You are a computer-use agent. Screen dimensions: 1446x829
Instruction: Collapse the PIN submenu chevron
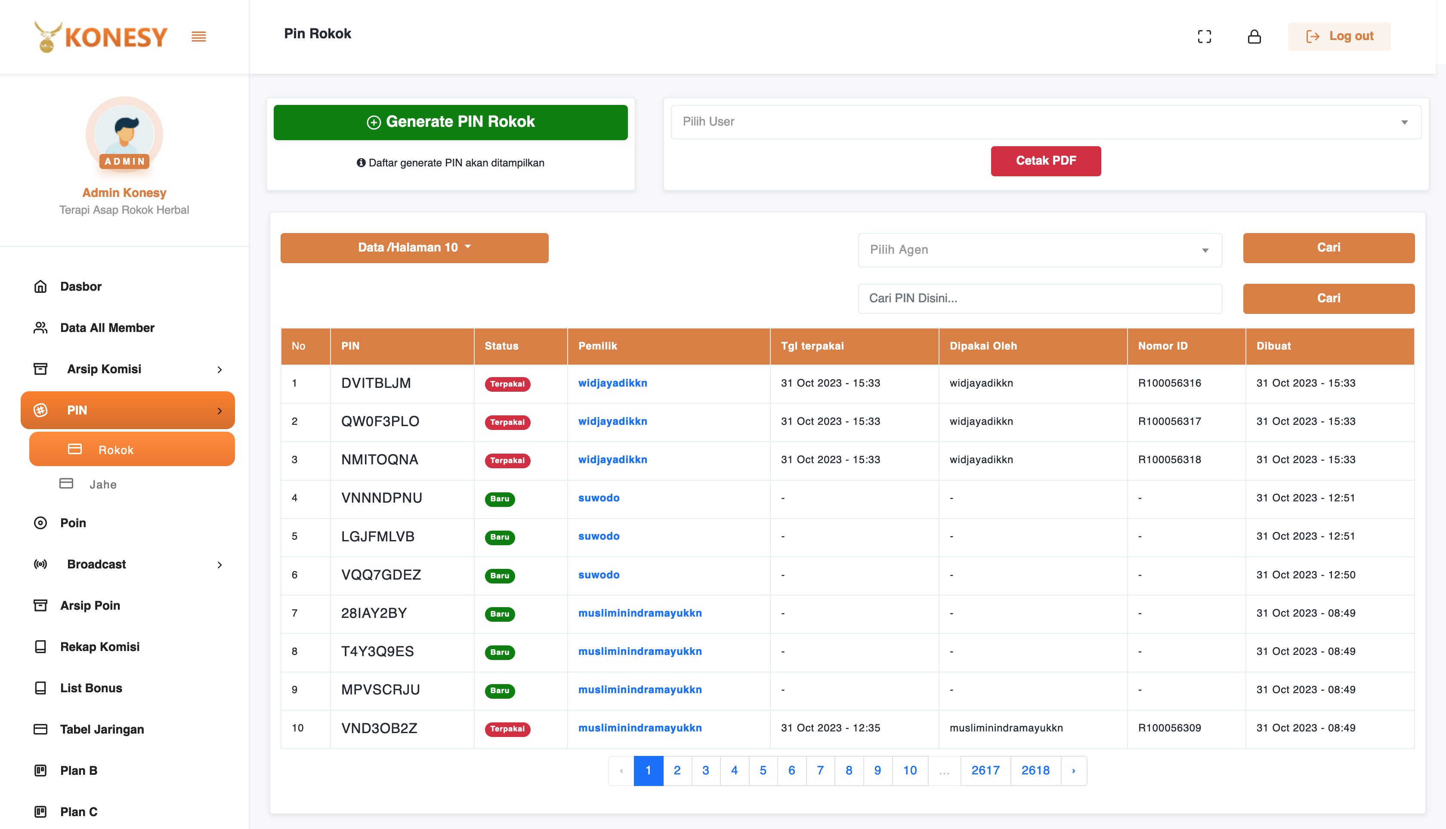(220, 411)
